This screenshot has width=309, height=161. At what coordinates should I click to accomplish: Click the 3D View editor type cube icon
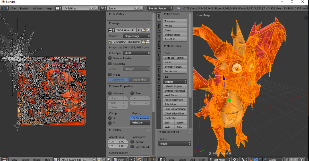point(162,159)
